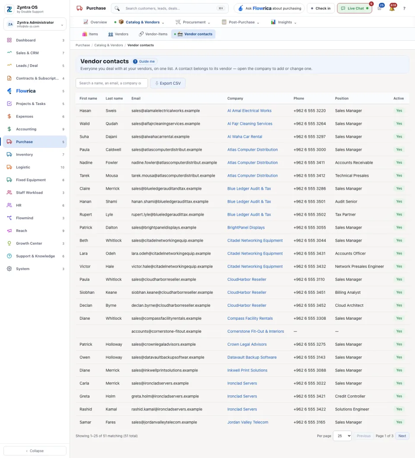Image resolution: width=415 pixels, height=458 pixels.
Task: Switch to the Items tab
Action: [x=90, y=34]
